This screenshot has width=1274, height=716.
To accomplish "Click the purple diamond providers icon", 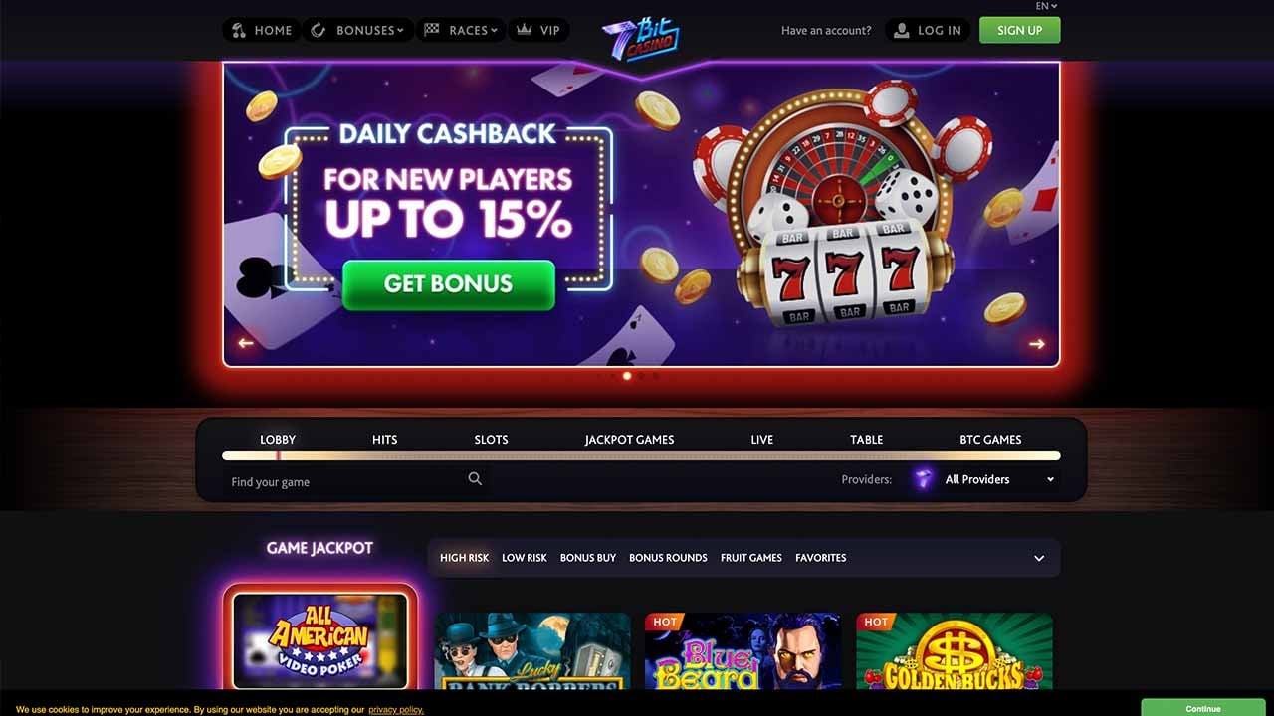I will (x=924, y=479).
